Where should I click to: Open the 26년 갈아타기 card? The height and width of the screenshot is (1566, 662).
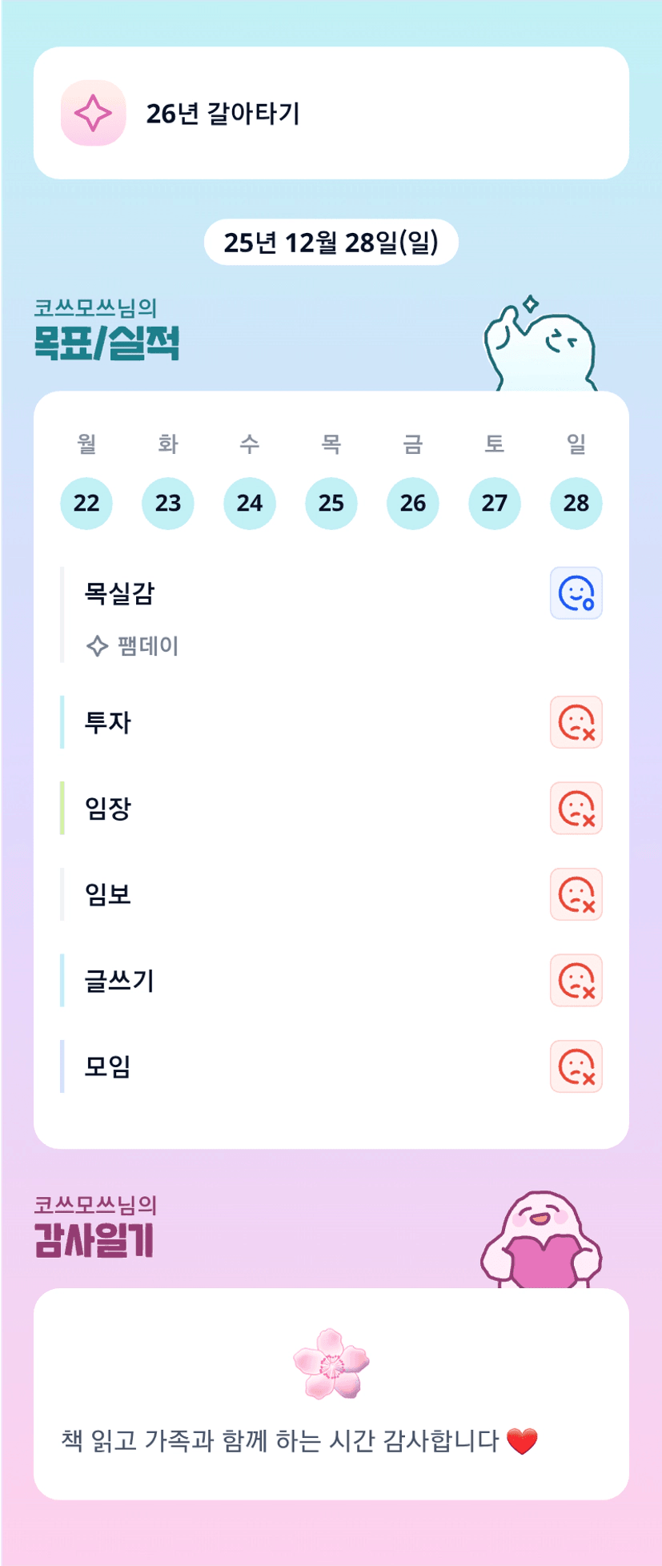(x=331, y=113)
